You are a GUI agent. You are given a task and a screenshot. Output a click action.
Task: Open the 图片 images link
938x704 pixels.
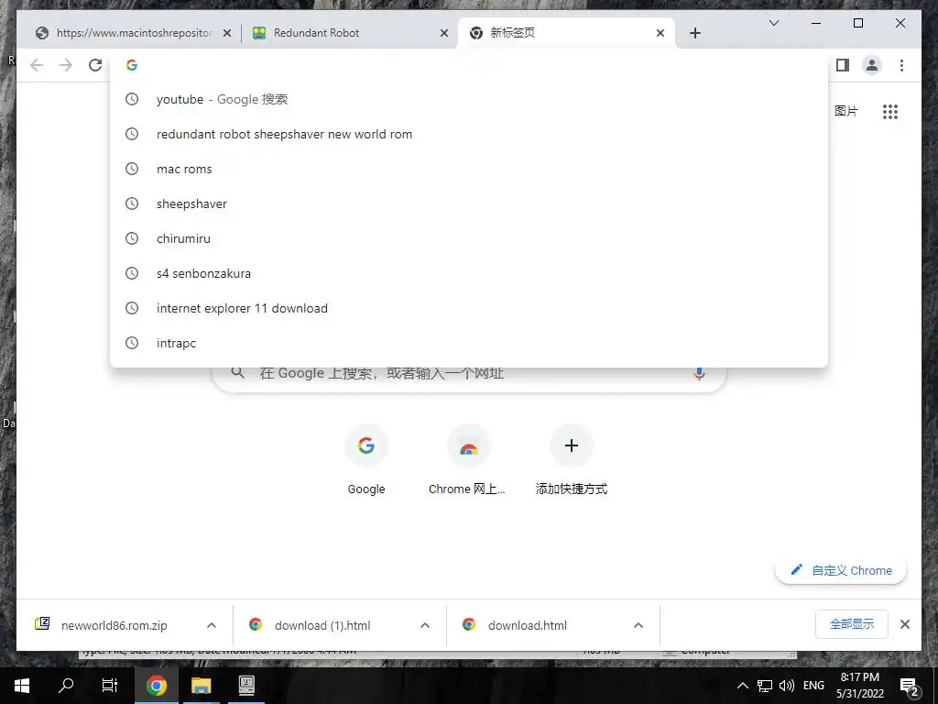point(845,111)
